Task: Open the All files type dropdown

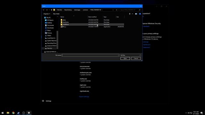Action: [130, 55]
